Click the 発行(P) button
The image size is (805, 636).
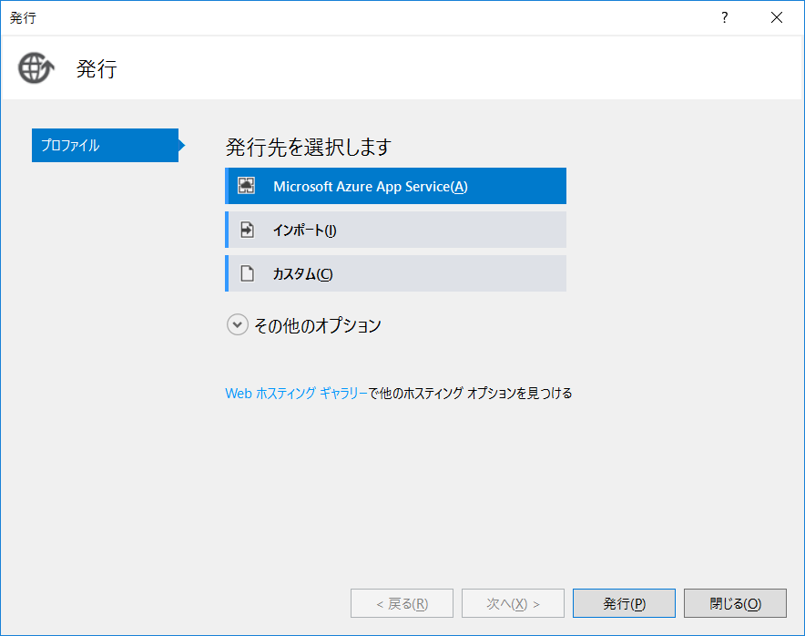624,603
